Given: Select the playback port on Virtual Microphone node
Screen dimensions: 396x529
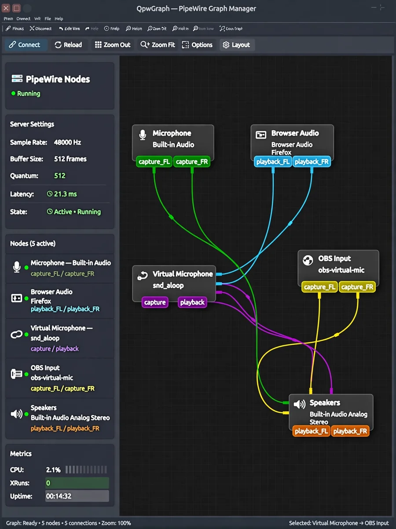Looking at the screenshot, I should (x=192, y=302).
